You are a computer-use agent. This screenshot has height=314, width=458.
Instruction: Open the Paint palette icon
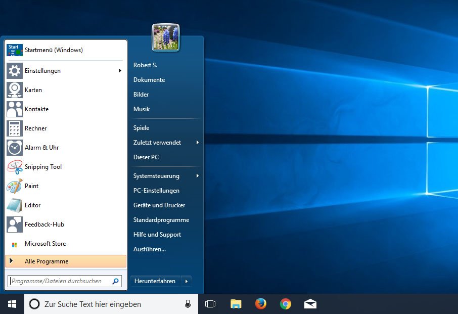15,186
